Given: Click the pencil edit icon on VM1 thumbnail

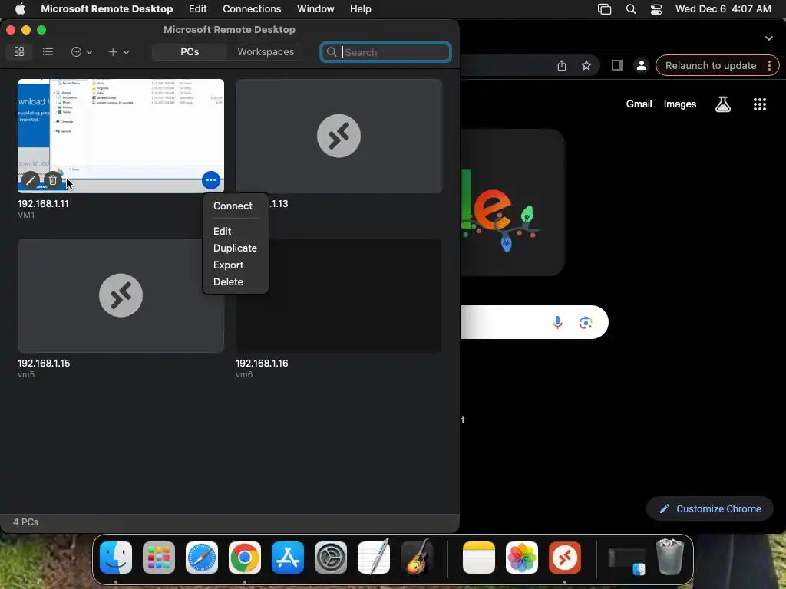Looking at the screenshot, I should click(x=30, y=179).
